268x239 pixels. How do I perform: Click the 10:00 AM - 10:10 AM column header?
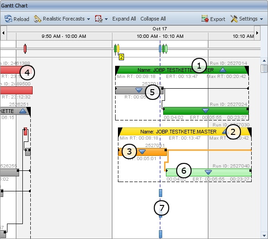(160, 36)
